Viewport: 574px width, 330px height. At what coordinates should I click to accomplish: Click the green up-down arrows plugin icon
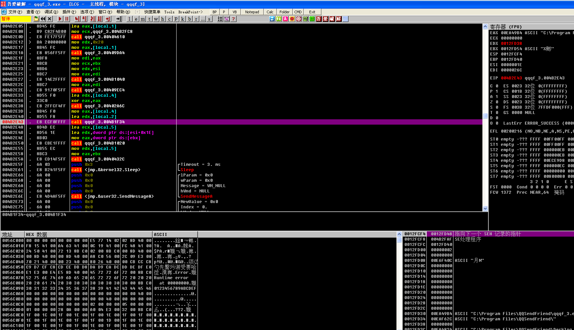(x=279, y=19)
